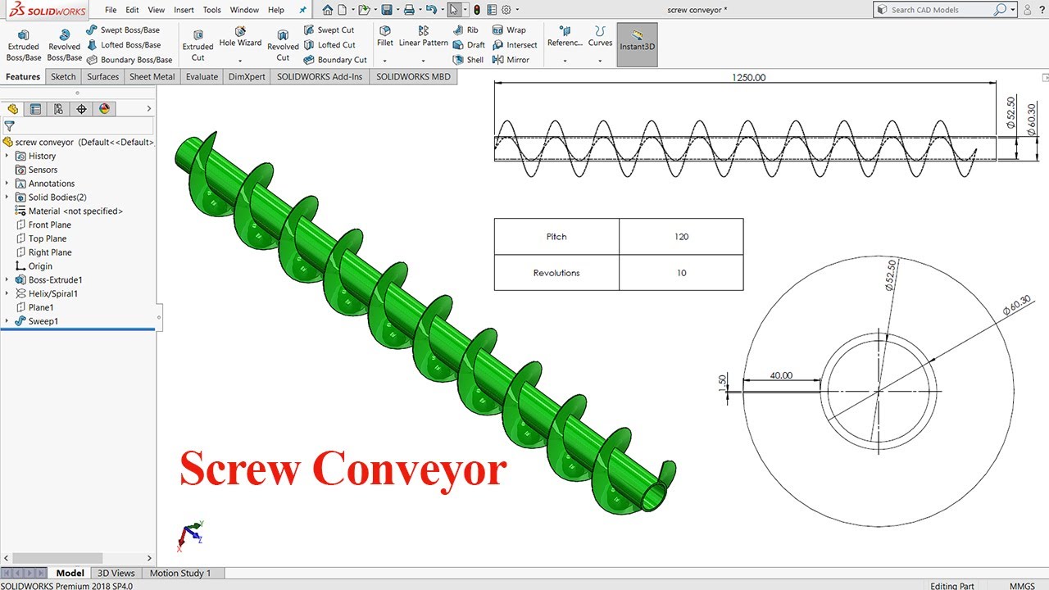Toggle the Select cursor tool

454,10
